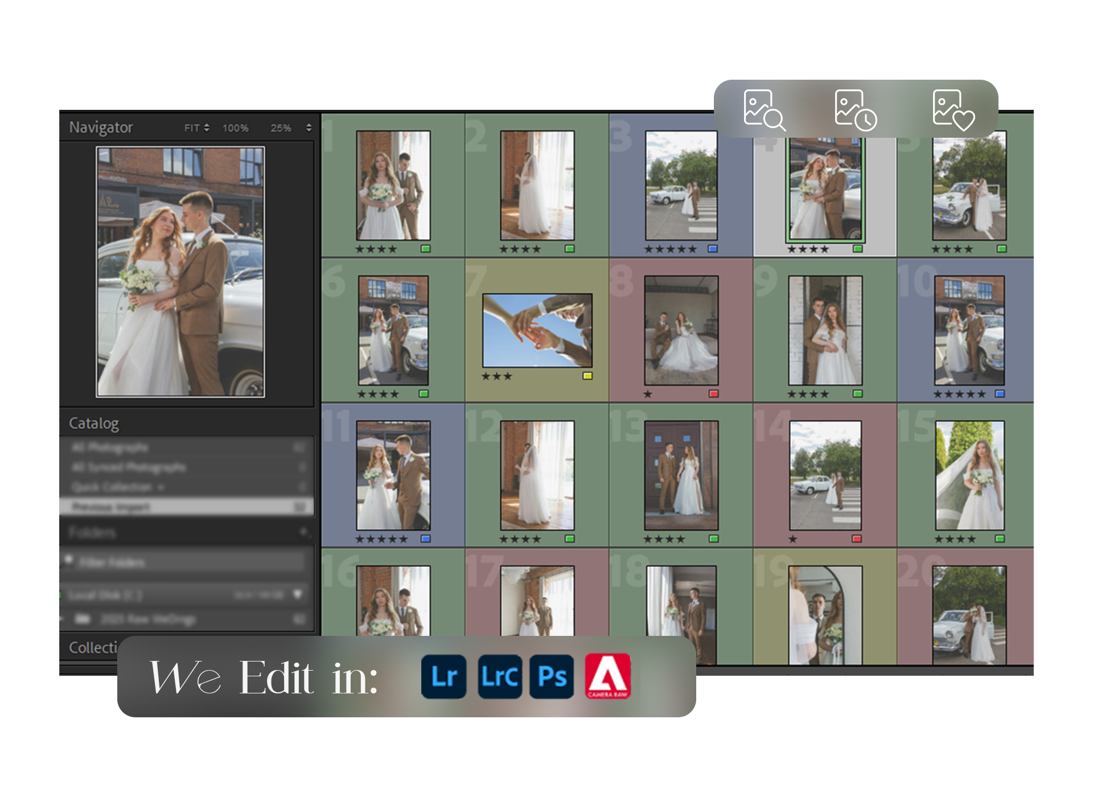This screenshot has height=797, width=1093.
Task: Click red color label on photo 8
Action: [714, 394]
